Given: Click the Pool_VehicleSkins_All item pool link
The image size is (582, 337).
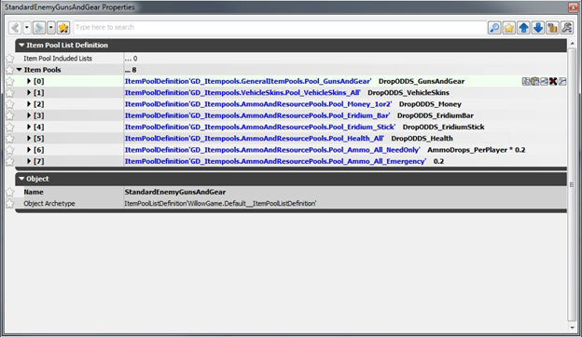Looking at the screenshot, I should 242,92.
